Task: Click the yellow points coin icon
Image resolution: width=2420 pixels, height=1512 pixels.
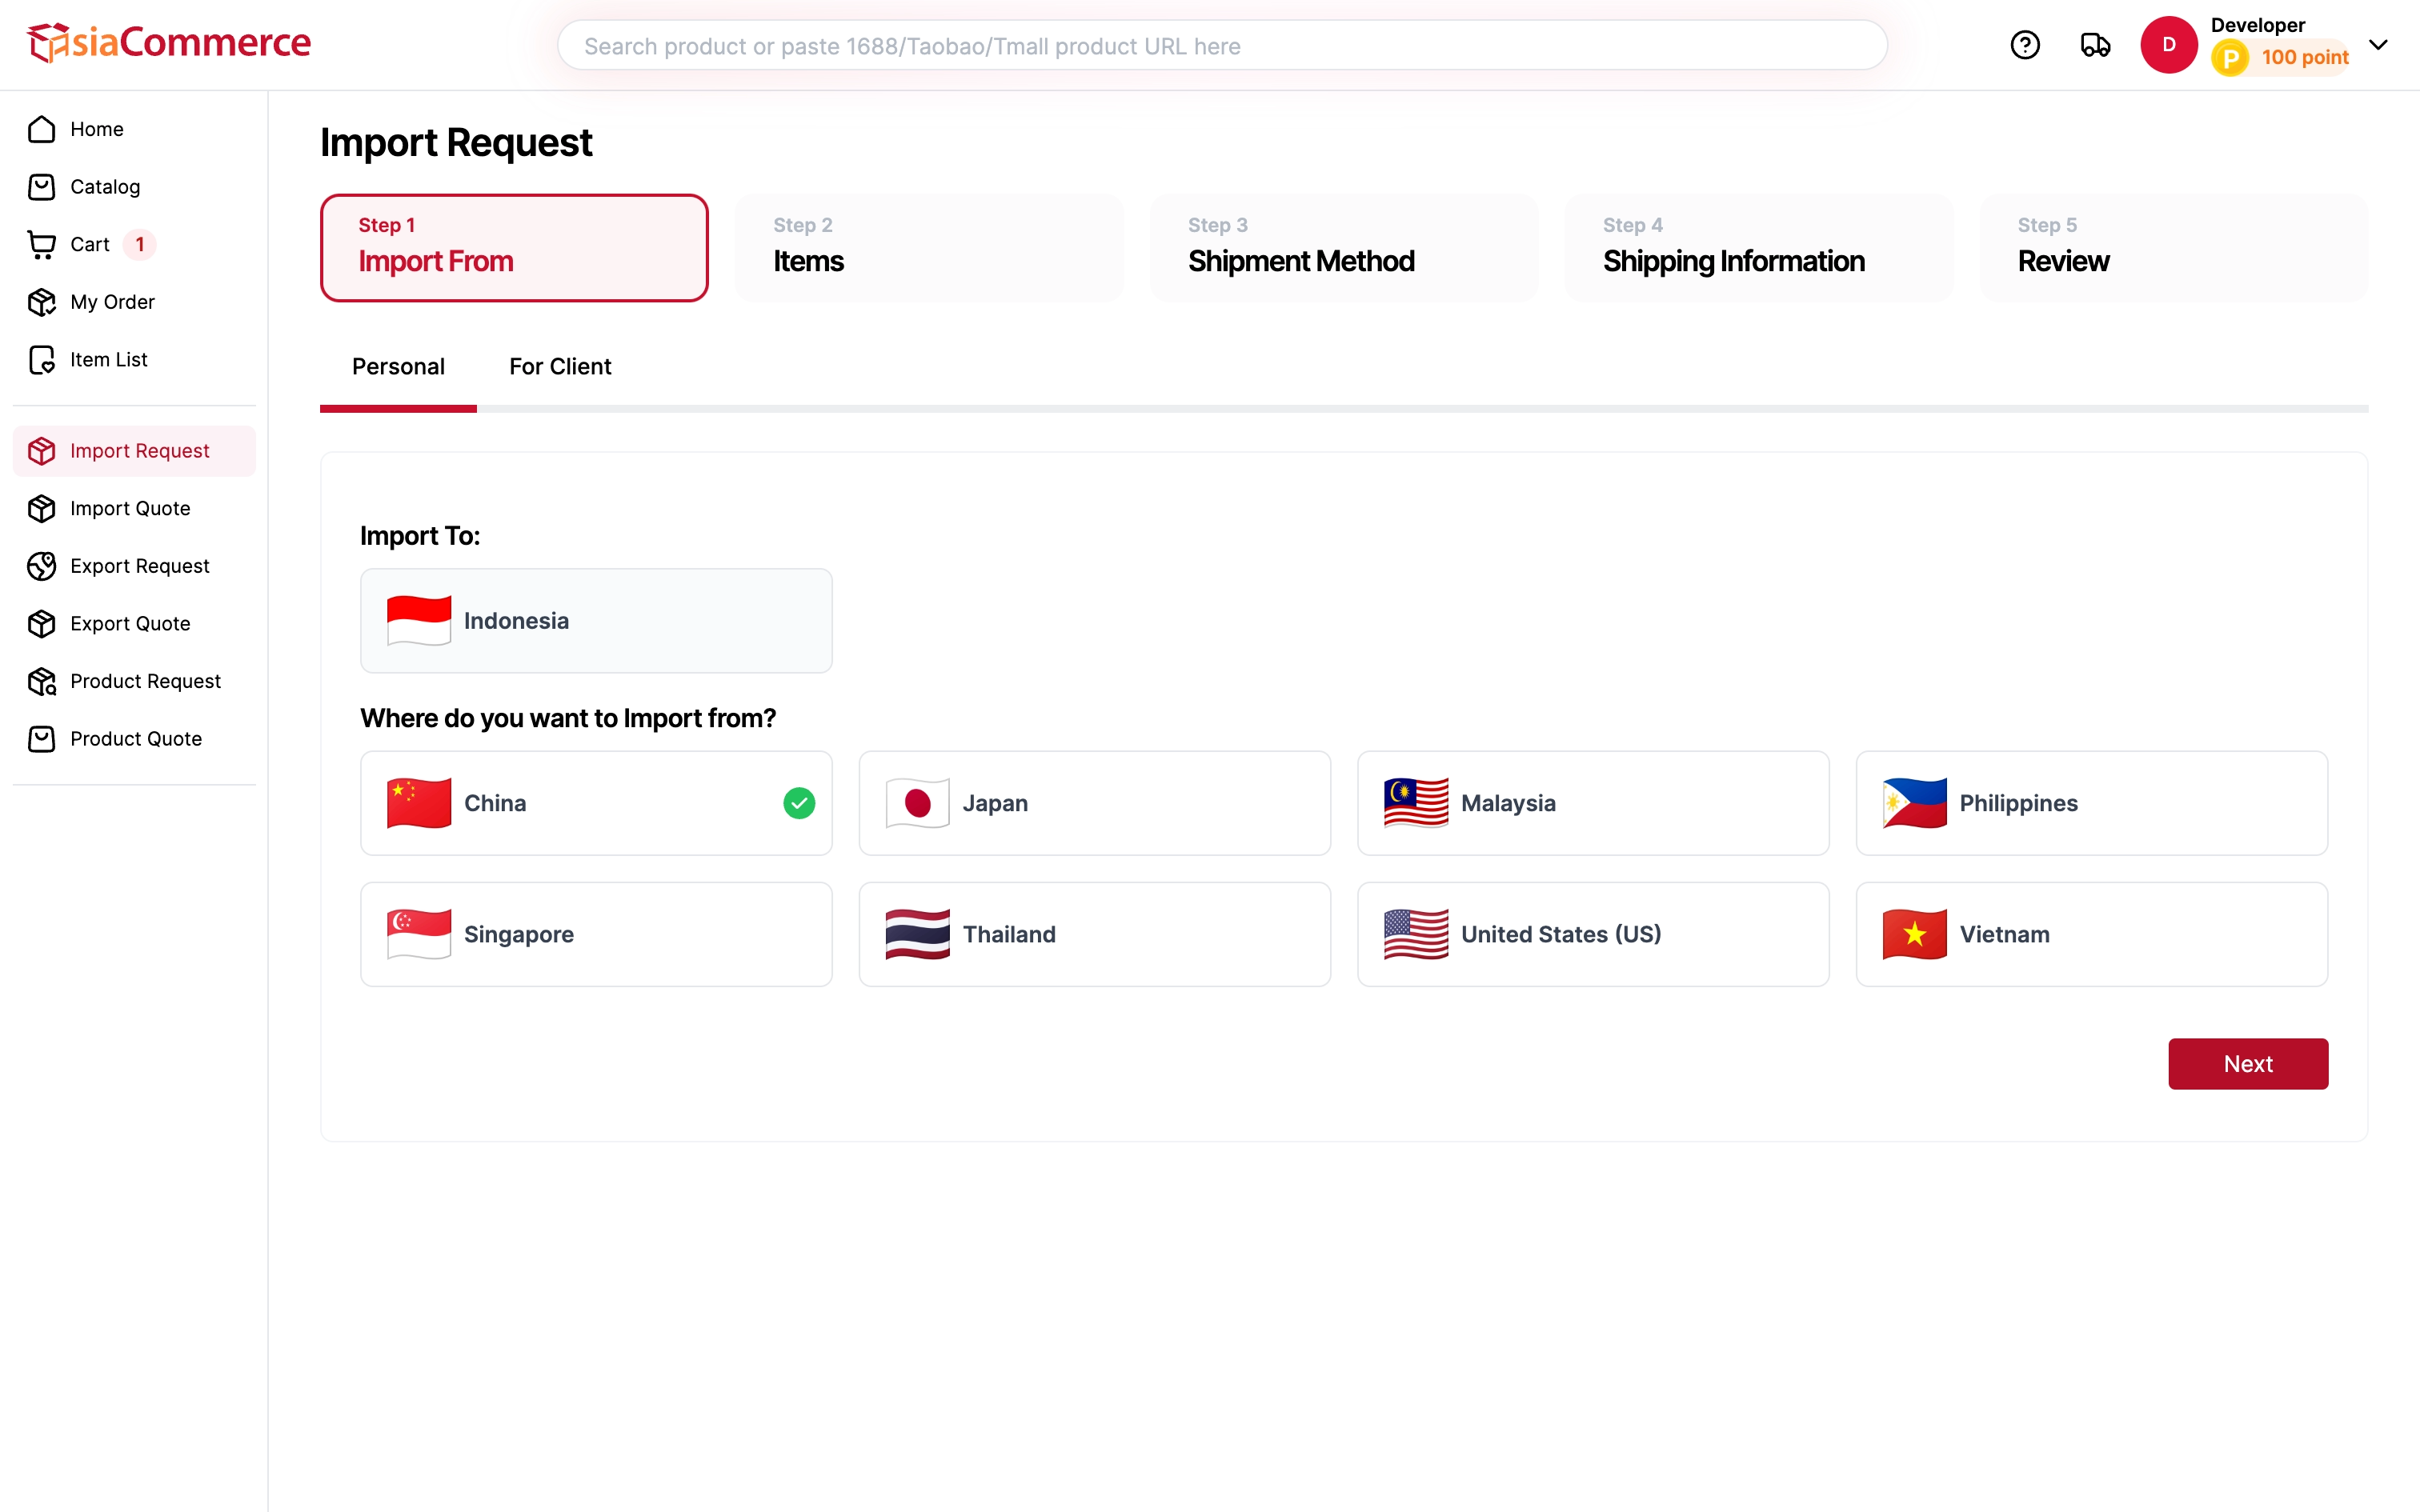Action: [x=2229, y=58]
